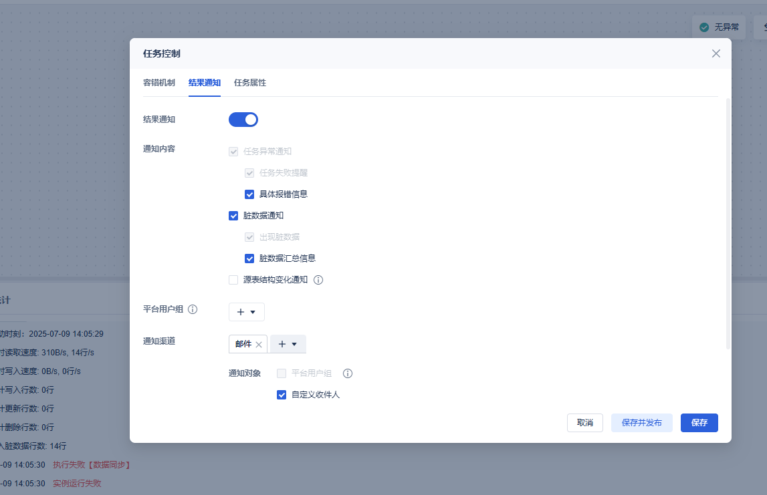Click the 任务异常通知 checkbox

click(x=233, y=152)
